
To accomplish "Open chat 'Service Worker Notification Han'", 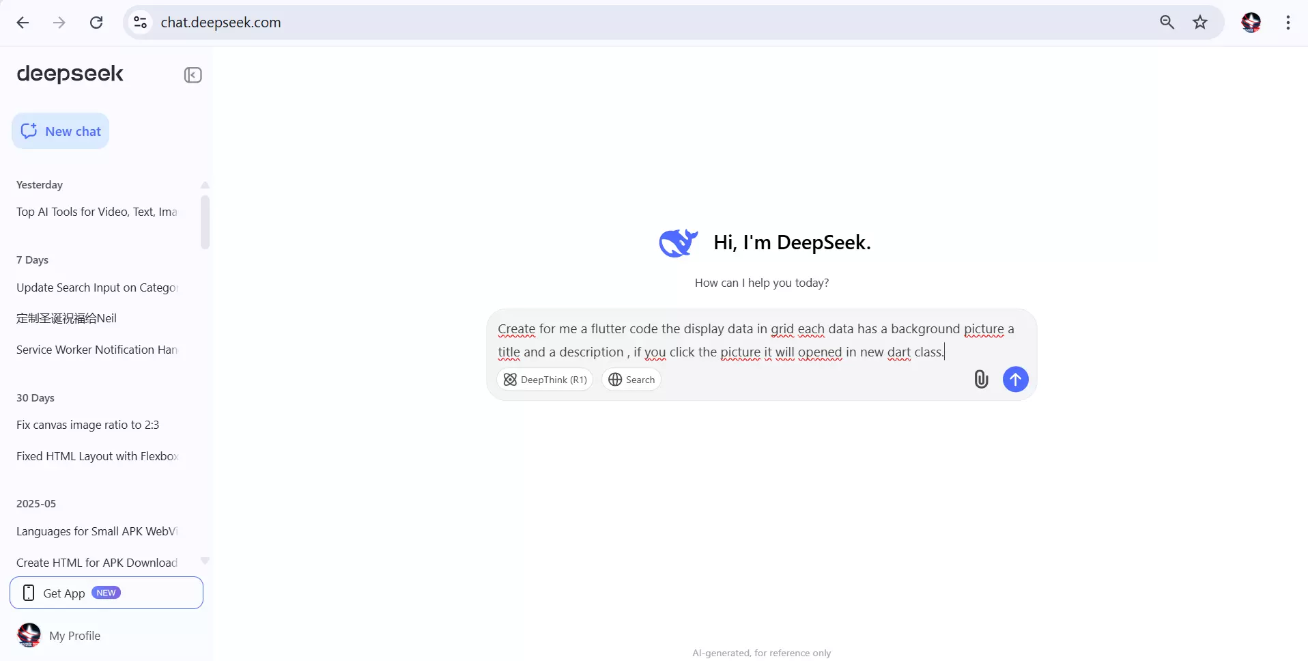I will [97, 350].
